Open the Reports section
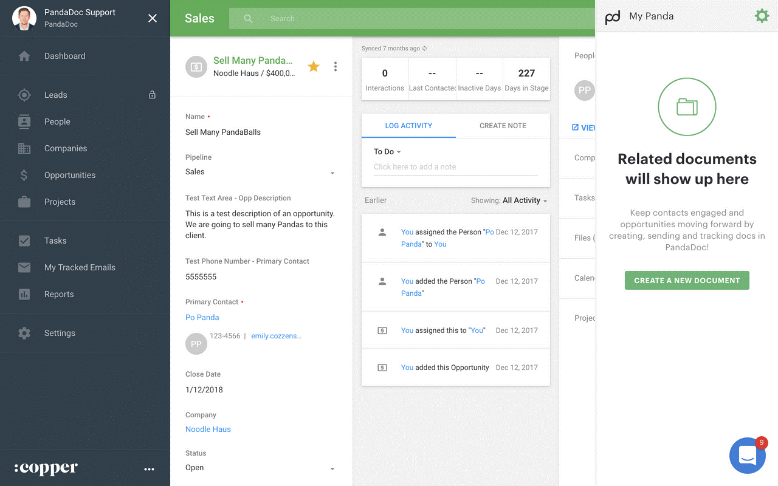The image size is (778, 486). click(x=59, y=294)
